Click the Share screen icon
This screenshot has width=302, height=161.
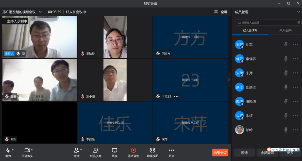[x=114, y=151]
